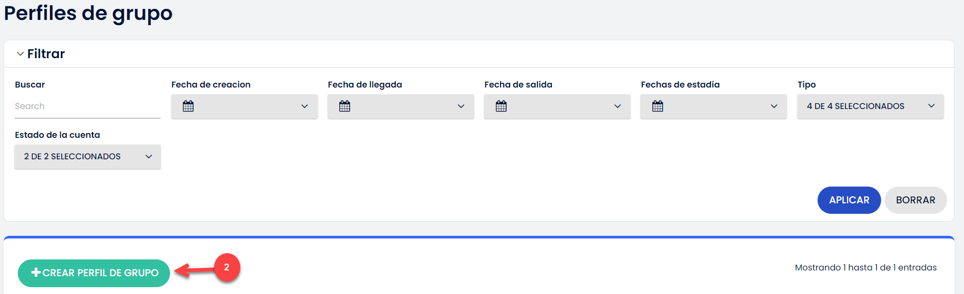Click the Fecha de creacion calendar icon
Screen dimensions: 964x294
[188, 106]
